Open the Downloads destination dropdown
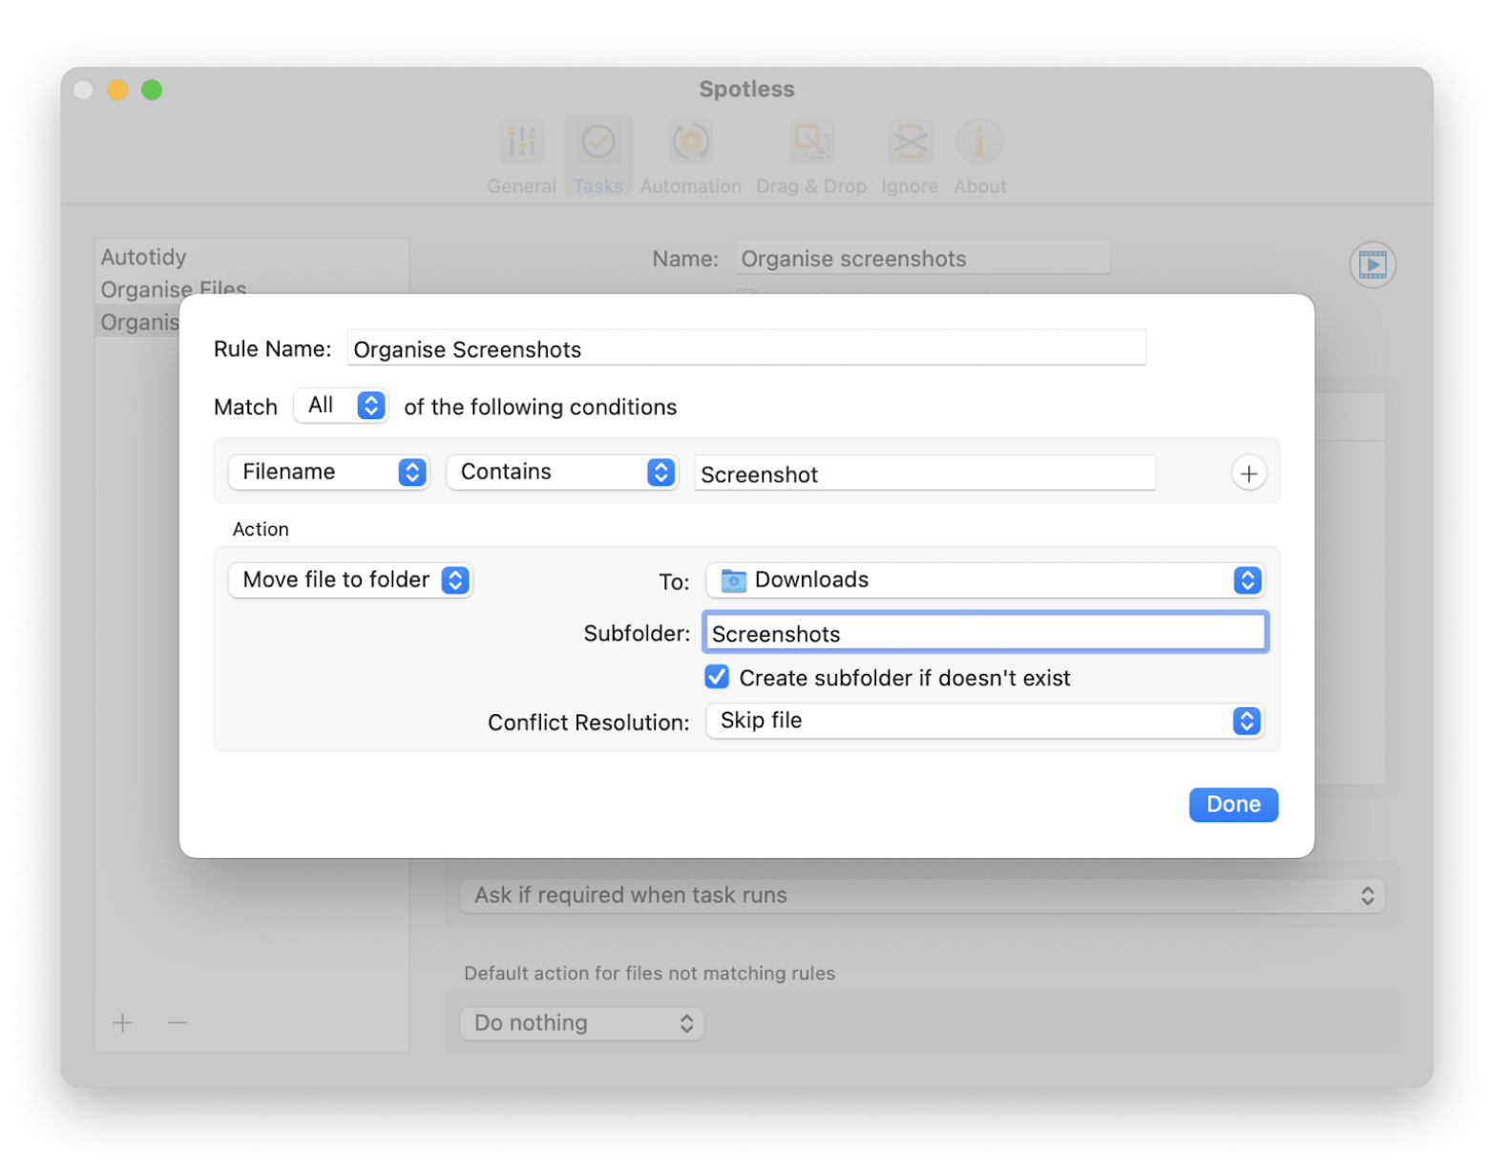1489x1176 pixels. pos(985,579)
